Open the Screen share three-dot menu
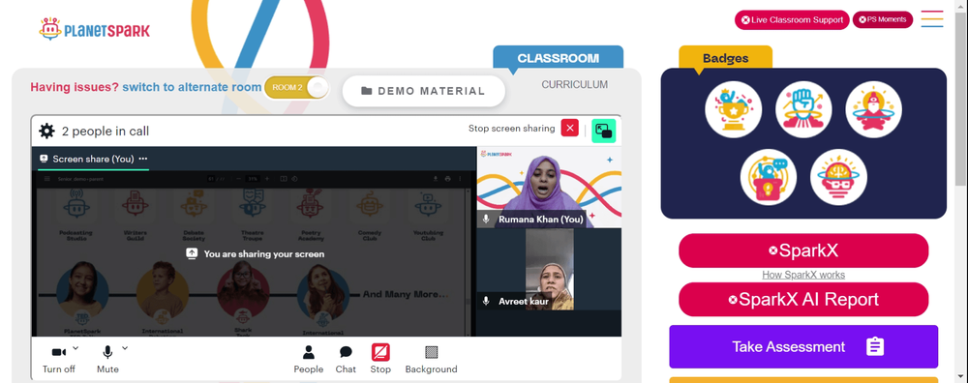The height and width of the screenshot is (383, 968). (143, 159)
